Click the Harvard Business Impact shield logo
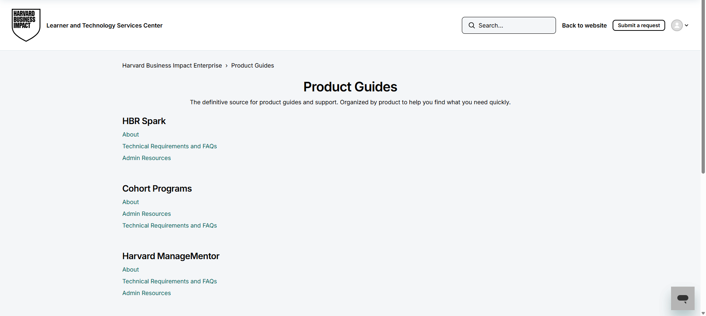Viewport: 706px width, 316px height. click(x=26, y=25)
